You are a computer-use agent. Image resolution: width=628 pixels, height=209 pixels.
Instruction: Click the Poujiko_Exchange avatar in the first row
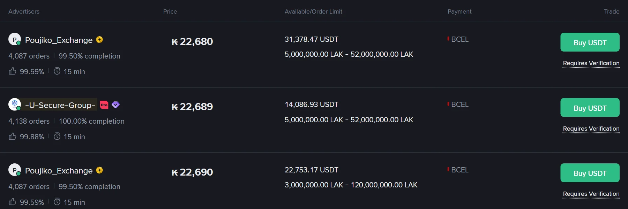pos(15,39)
